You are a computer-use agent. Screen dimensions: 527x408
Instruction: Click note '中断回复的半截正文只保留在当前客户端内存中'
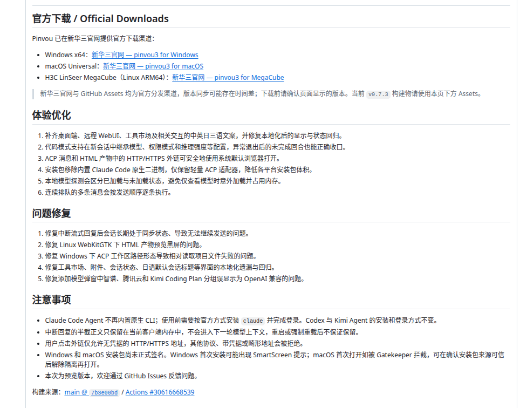click(202, 332)
